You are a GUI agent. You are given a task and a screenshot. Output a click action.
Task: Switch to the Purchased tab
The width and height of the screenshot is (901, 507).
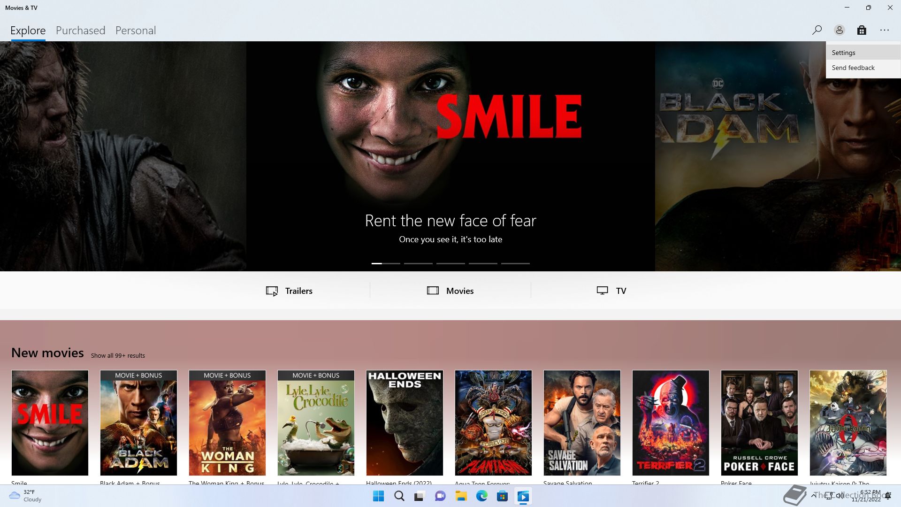80,31
